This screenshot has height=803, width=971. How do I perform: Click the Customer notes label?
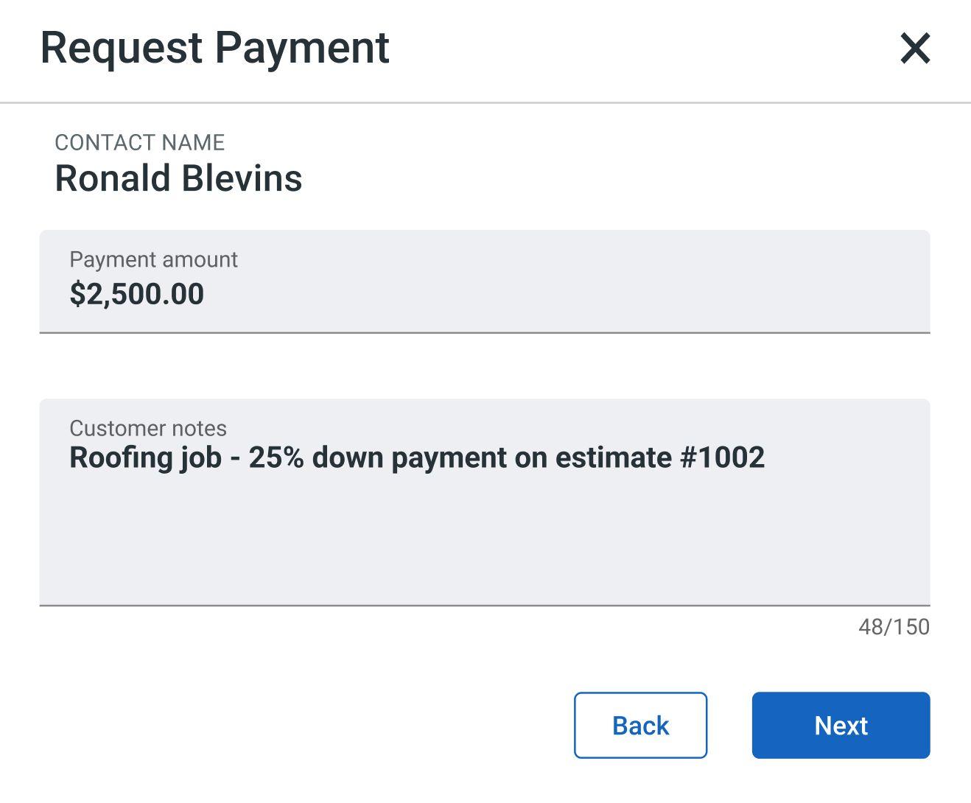tap(148, 428)
